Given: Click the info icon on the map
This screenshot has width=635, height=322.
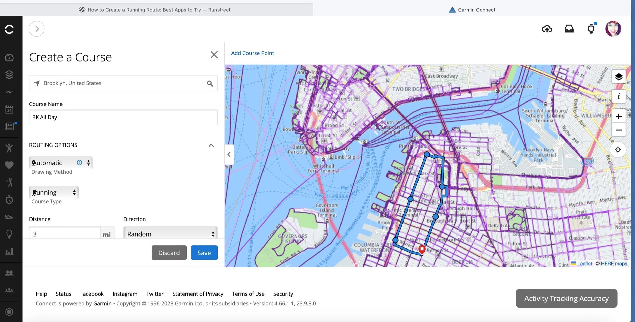Looking at the screenshot, I should [x=619, y=96].
